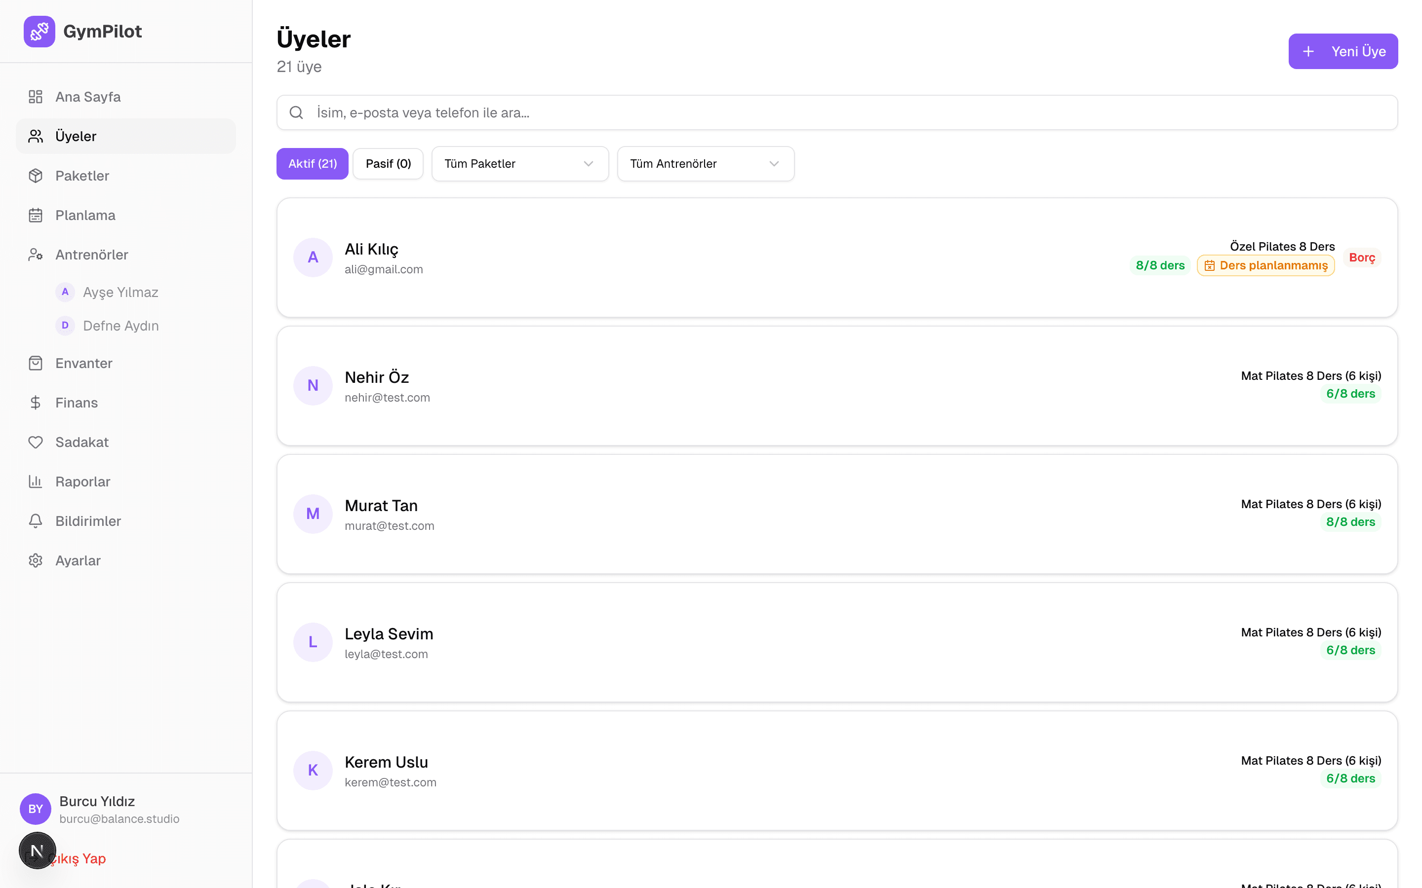
Task: Open Nehir Öz's member name
Action: click(x=377, y=377)
